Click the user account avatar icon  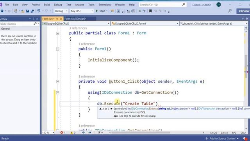click(x=219, y=5)
